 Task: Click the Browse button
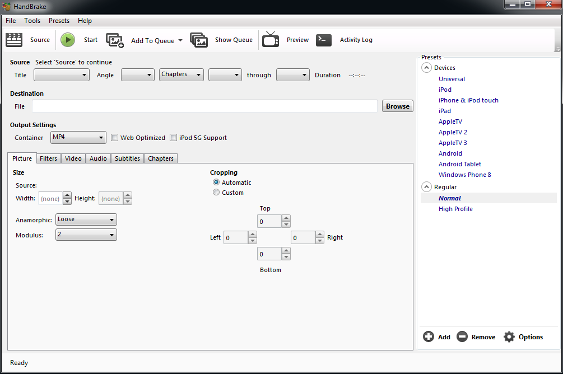398,106
